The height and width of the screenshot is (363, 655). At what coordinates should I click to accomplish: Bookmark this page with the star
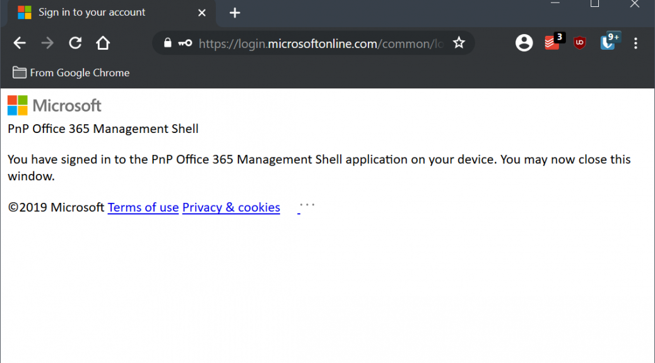click(459, 43)
